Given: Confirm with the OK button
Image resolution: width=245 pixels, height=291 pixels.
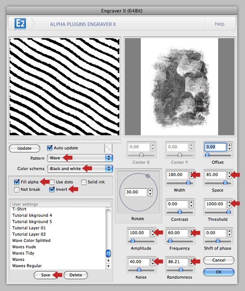Looking at the screenshot, I should tap(219, 272).
